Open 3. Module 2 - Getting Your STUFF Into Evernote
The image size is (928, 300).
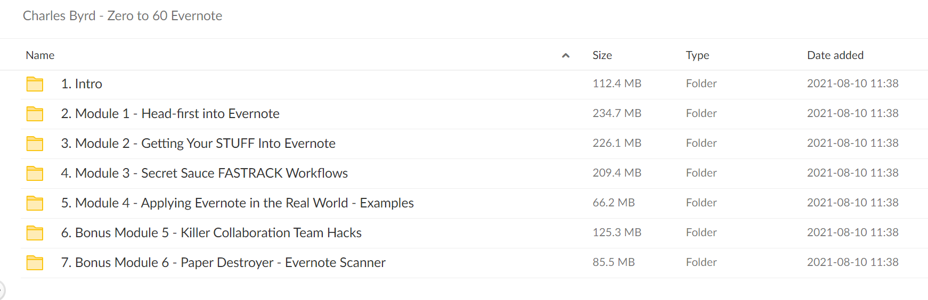tap(198, 144)
